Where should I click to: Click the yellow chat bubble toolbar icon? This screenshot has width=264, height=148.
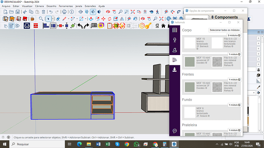point(101,26)
